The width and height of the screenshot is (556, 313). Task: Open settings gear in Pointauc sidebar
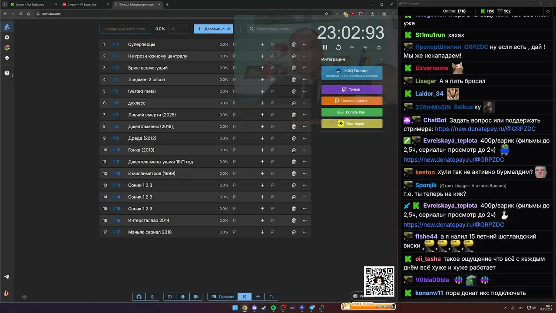[7, 37]
